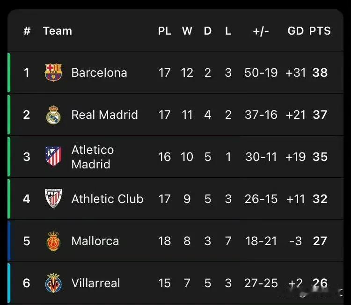Click the Team column header
Viewport: 351px width, 305px height.
coord(58,31)
